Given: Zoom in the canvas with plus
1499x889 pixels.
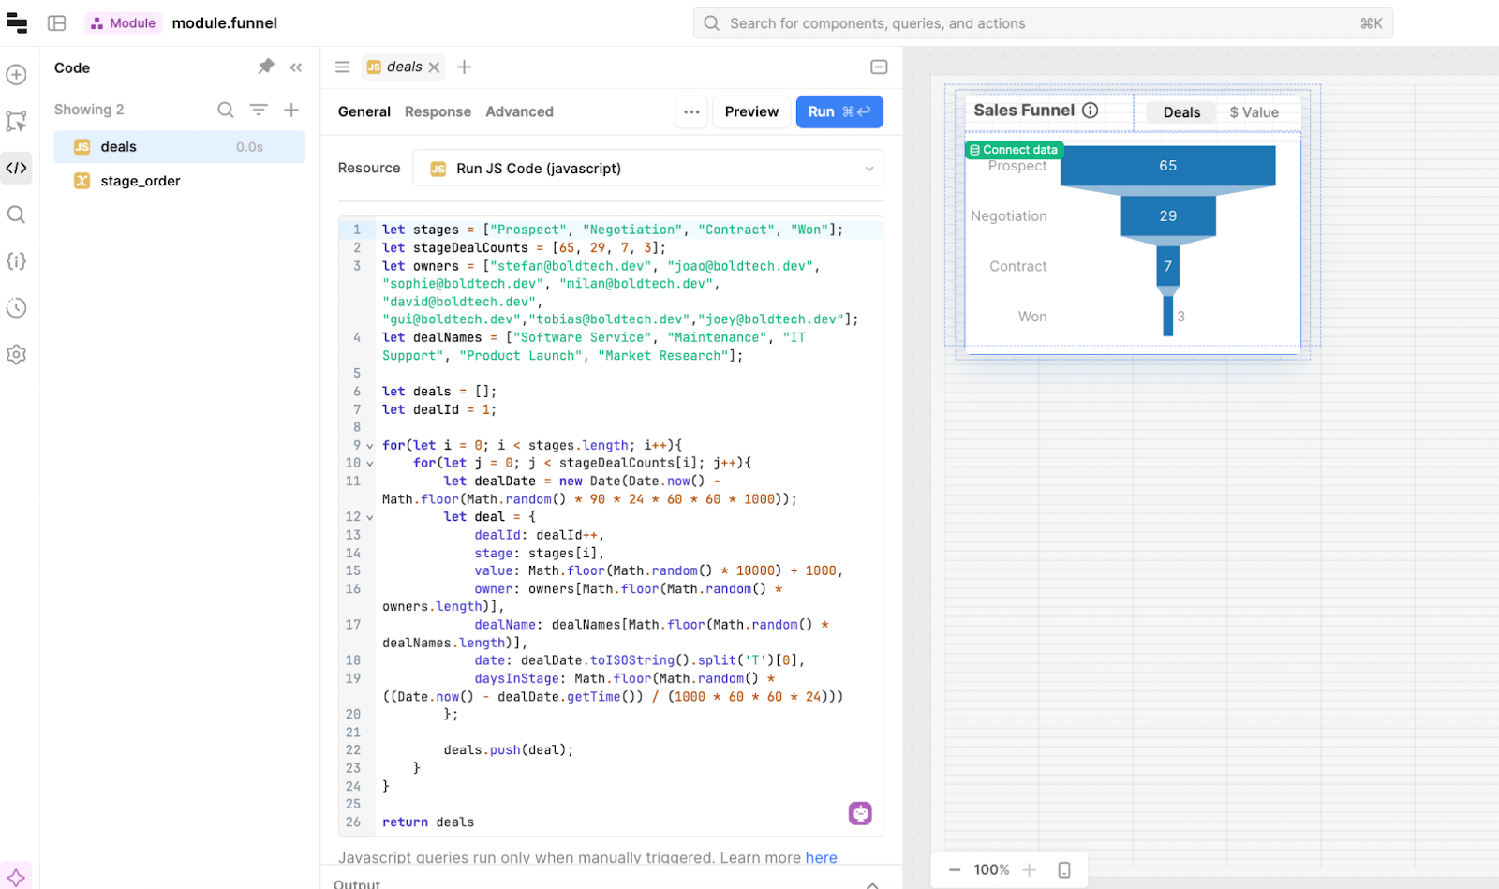Looking at the screenshot, I should coord(1030,870).
